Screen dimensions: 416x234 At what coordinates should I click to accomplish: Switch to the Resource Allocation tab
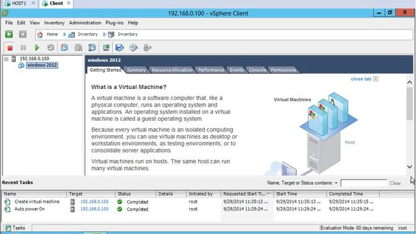172,70
